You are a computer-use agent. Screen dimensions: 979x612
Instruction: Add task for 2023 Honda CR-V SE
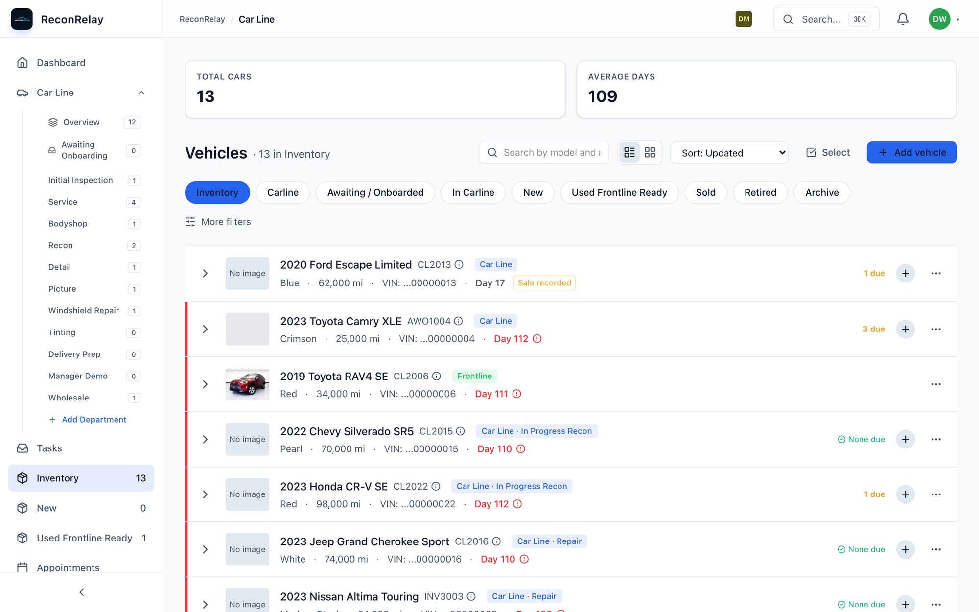tap(905, 494)
